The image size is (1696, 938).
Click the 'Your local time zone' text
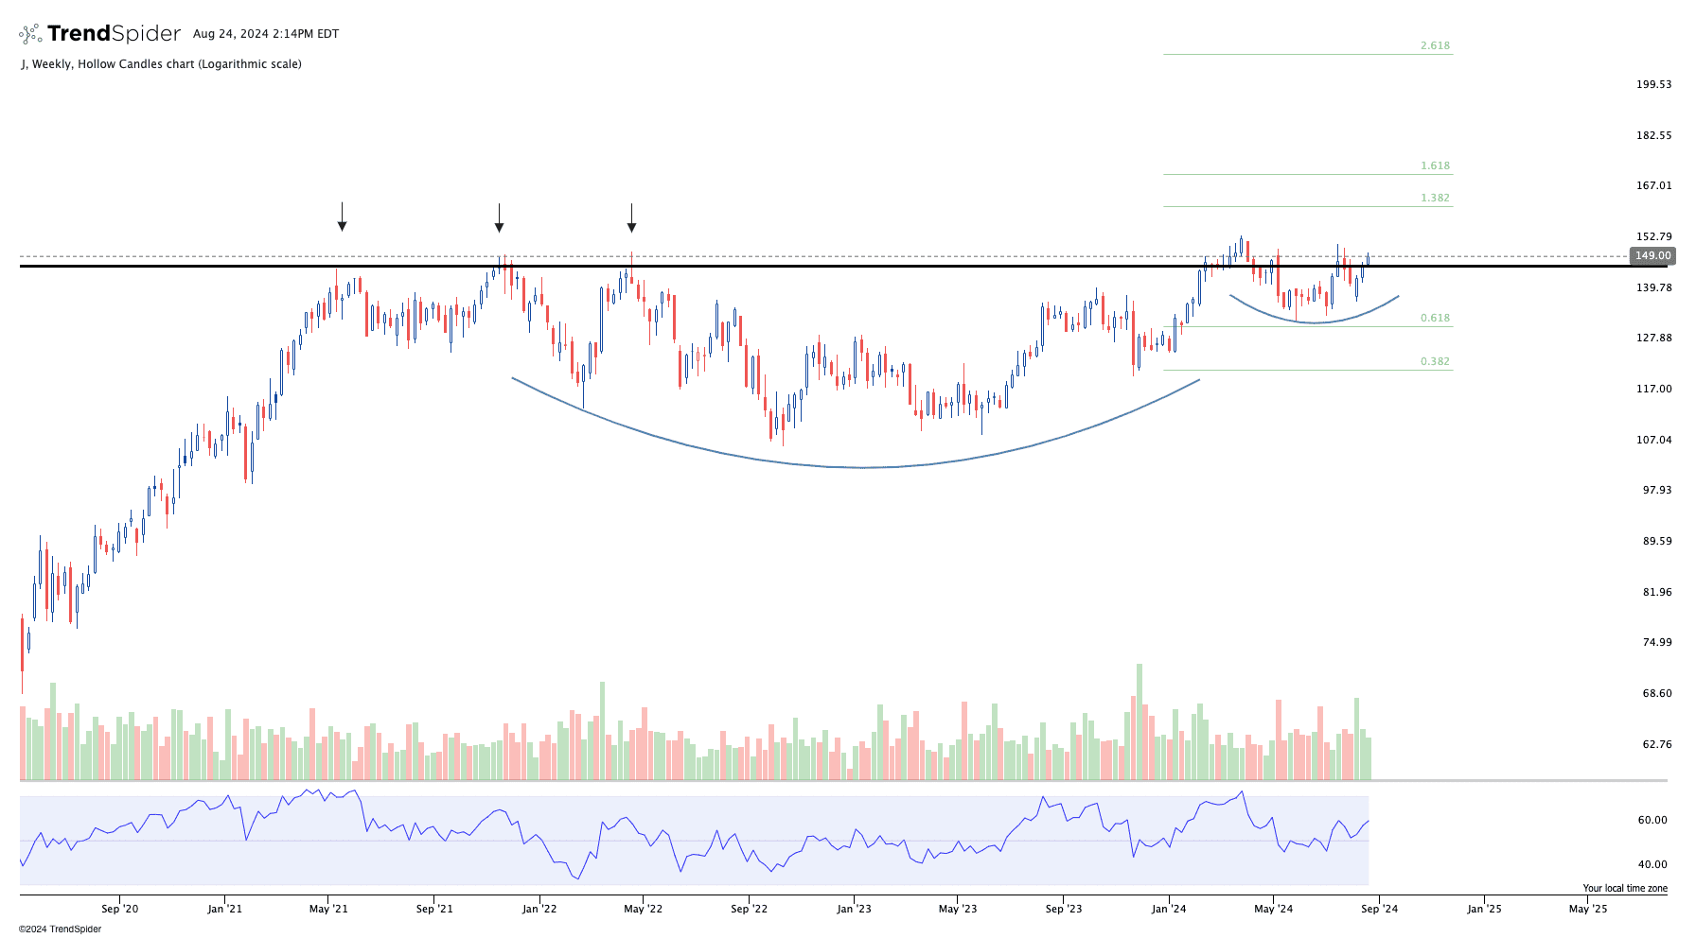click(1624, 888)
